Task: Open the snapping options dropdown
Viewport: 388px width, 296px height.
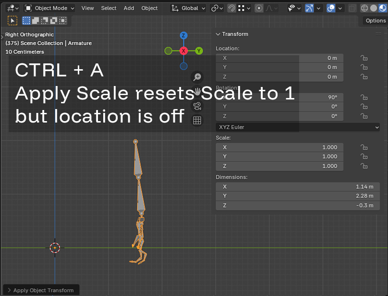Action: pos(244,9)
